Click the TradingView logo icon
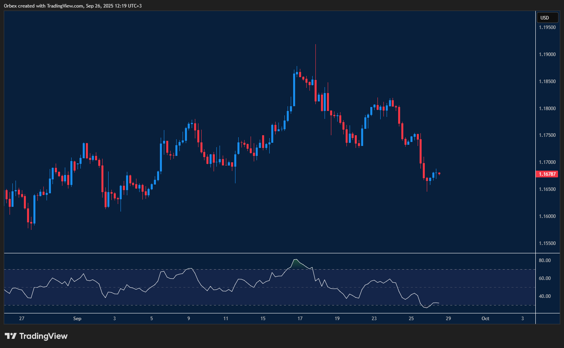The image size is (564, 348). (10, 336)
